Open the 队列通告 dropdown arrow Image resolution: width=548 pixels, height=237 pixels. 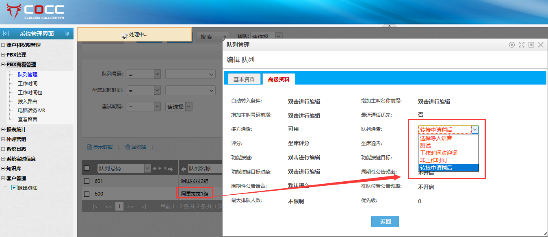[x=474, y=130]
